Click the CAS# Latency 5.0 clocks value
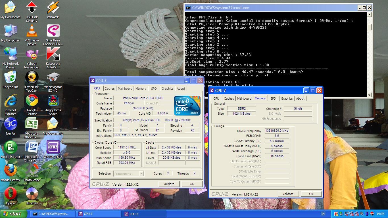388x218 pixels. tap(277, 141)
